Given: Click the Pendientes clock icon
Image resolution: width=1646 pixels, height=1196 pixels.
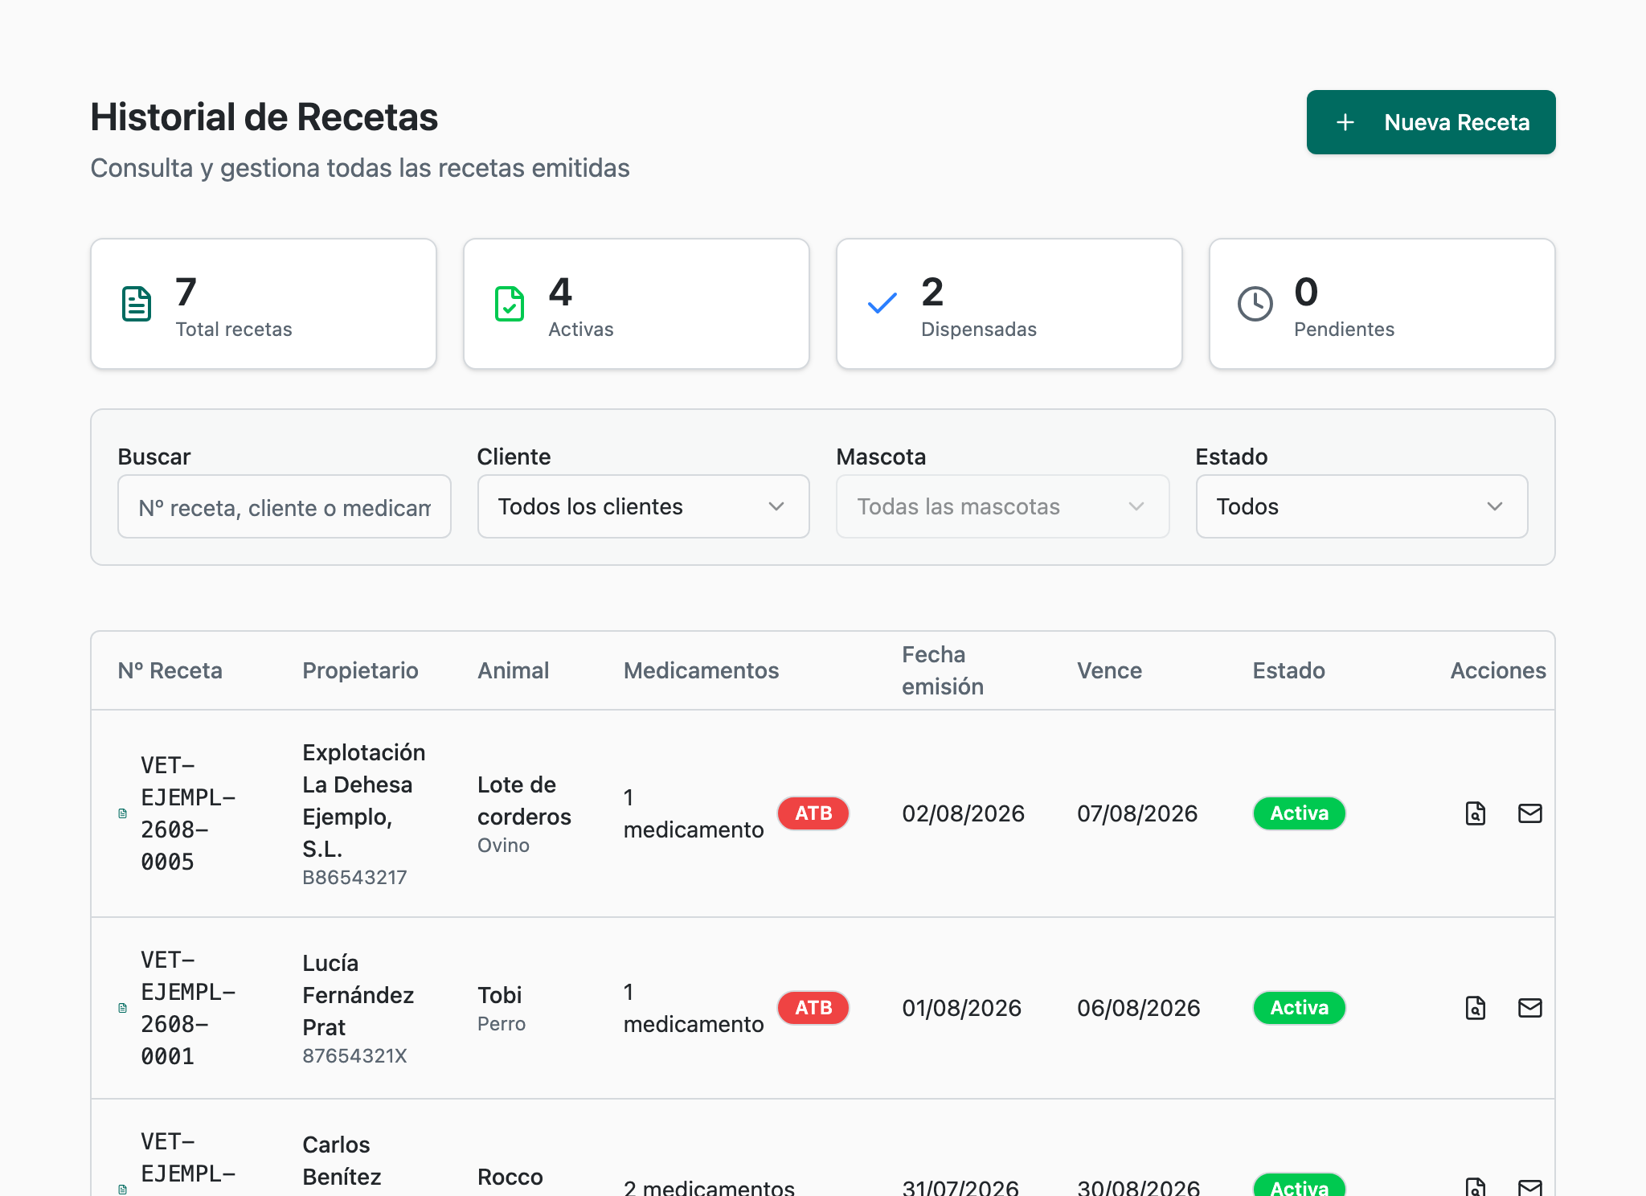Looking at the screenshot, I should click(1255, 304).
